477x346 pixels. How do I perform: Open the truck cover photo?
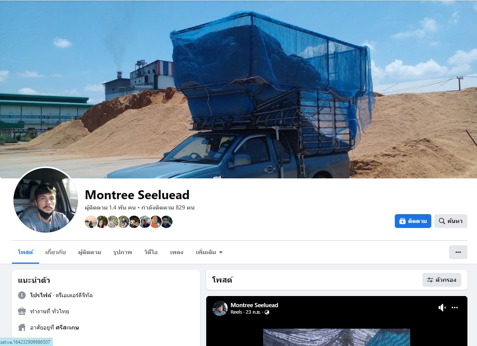[x=238, y=89]
